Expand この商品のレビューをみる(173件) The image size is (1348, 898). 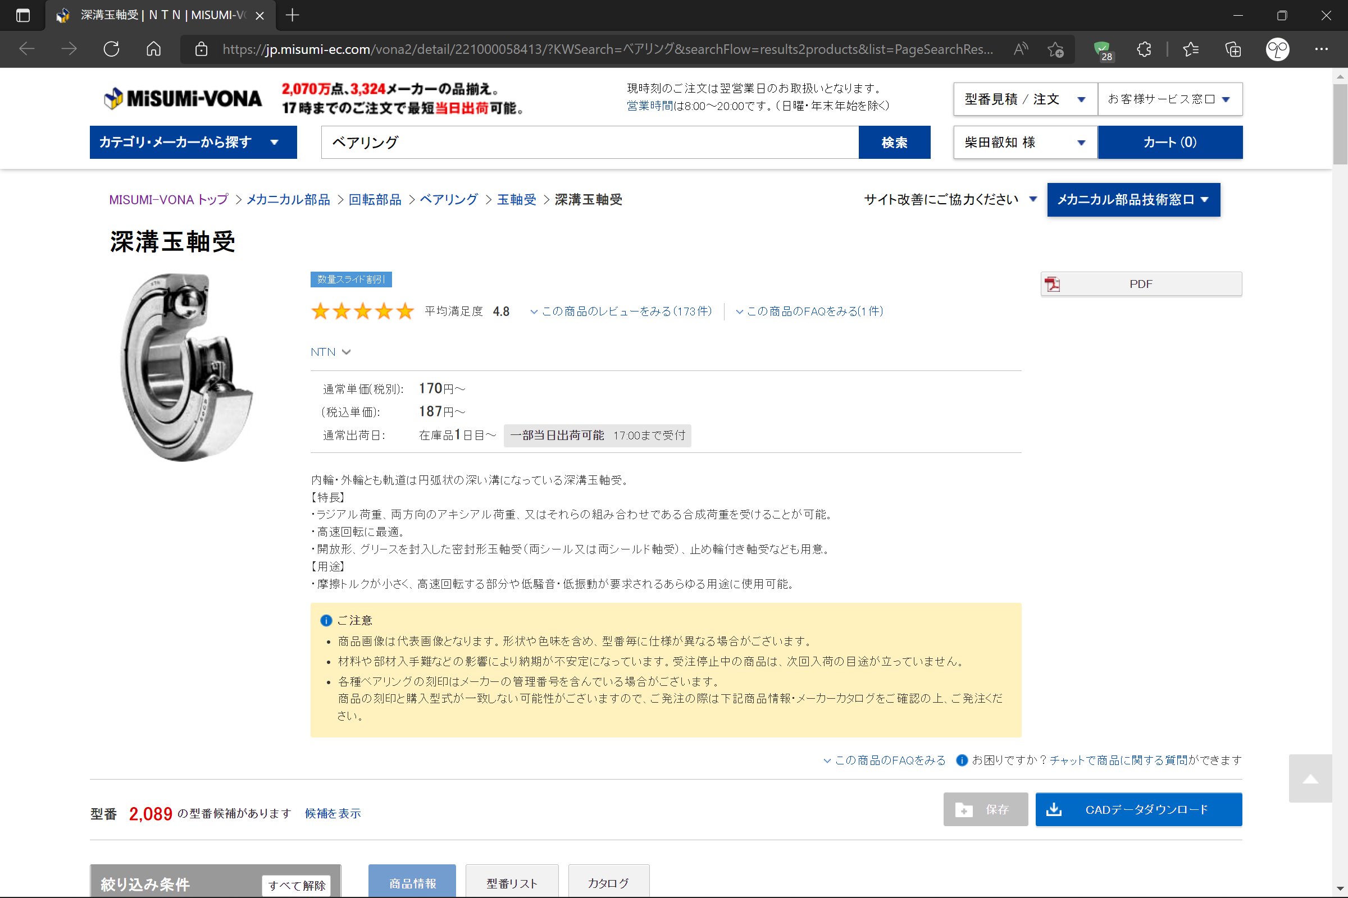click(x=621, y=311)
